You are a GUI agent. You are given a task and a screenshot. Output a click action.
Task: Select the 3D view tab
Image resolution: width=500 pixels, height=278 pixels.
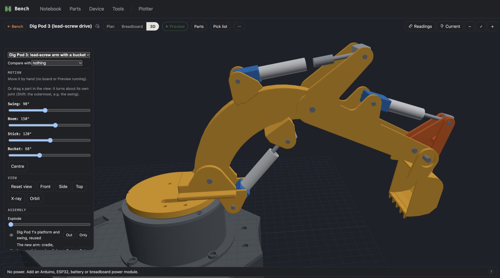coord(152,27)
